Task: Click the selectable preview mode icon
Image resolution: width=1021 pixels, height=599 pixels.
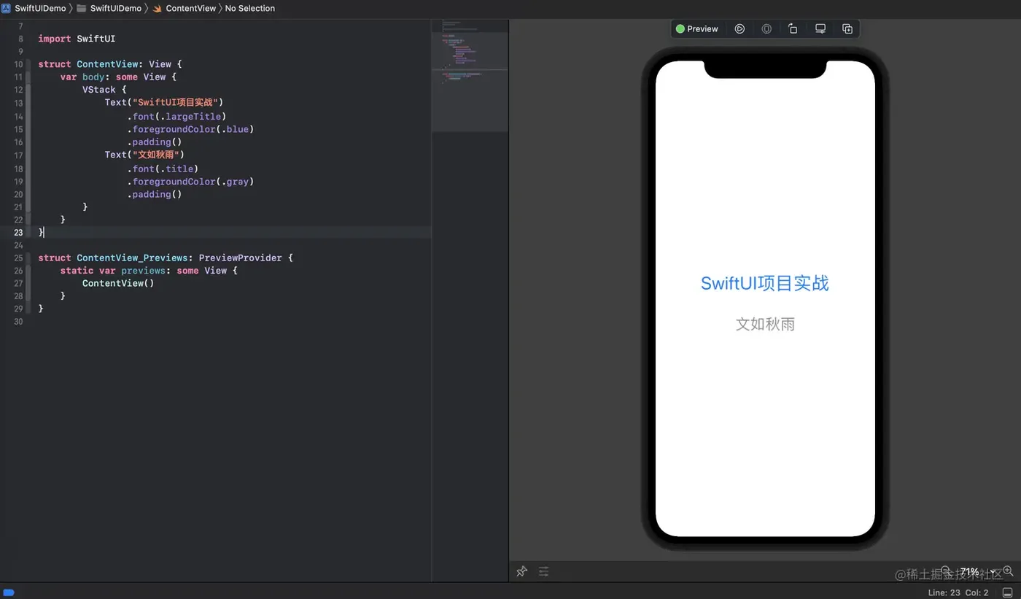Action: click(766, 29)
